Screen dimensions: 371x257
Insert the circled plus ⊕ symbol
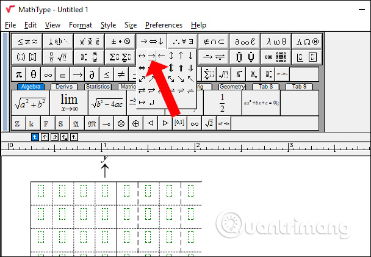coord(135,123)
